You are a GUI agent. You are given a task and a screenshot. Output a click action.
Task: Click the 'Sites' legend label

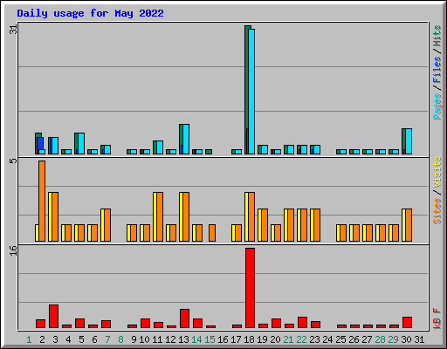point(437,210)
